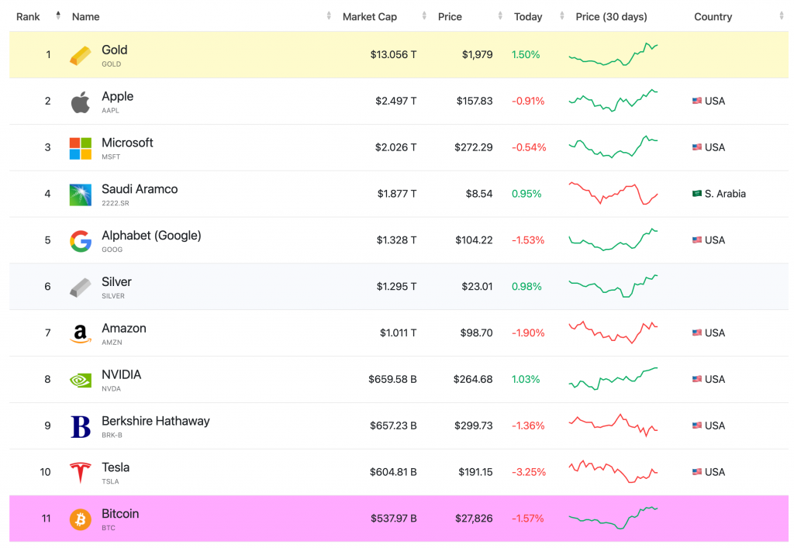794x548 pixels.
Task: Click Amazon's today change -1.90%
Action: point(528,333)
